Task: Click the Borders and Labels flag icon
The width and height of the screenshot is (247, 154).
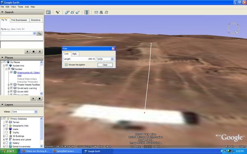Action: [x=10, y=140]
